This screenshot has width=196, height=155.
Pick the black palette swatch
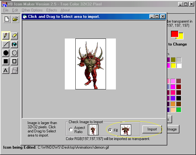pyautogui.click(x=179, y=98)
